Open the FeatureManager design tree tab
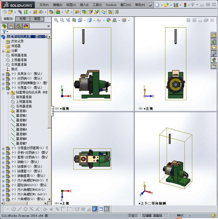The height and width of the screenshot is (219, 218). coord(4,26)
